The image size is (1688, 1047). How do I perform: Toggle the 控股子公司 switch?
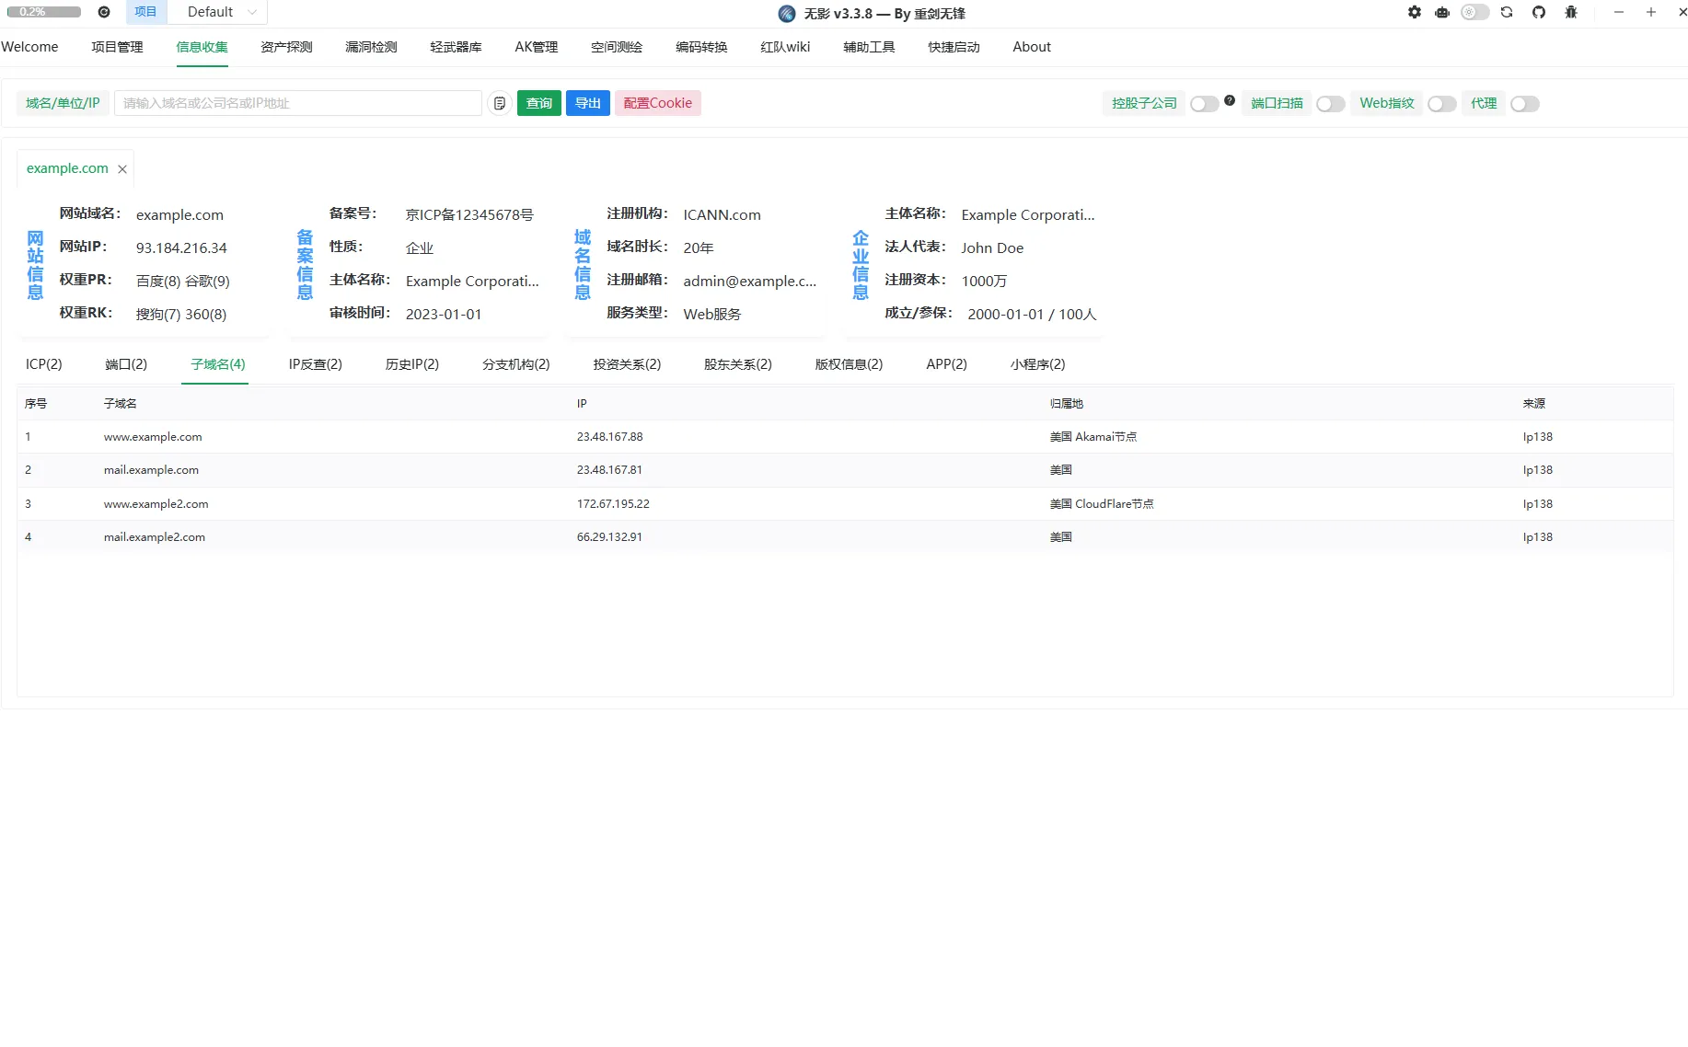coord(1204,104)
